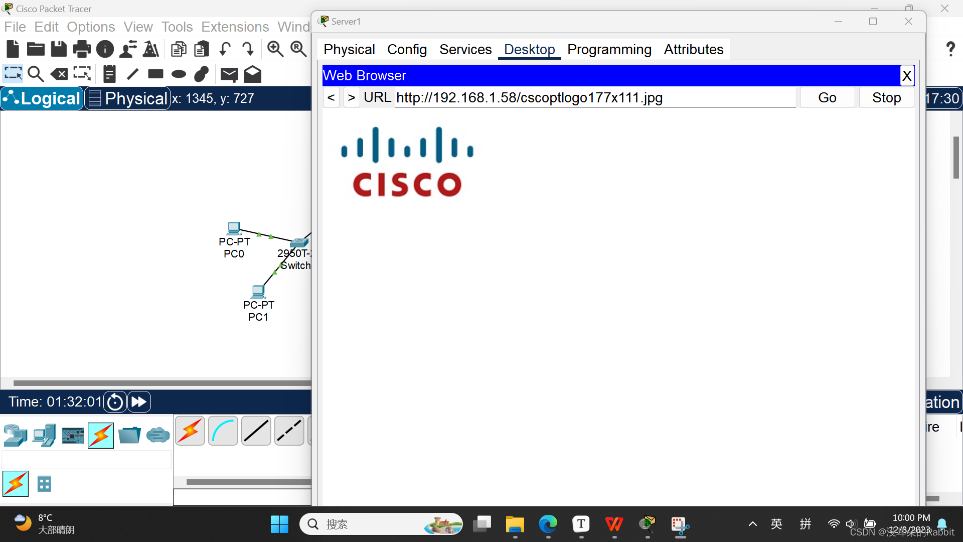Click the Go button in Web Browser
This screenshot has height=542, width=963.
coord(827,97)
